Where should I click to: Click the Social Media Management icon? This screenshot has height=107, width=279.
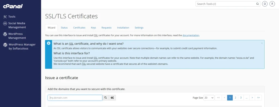(5, 23)
